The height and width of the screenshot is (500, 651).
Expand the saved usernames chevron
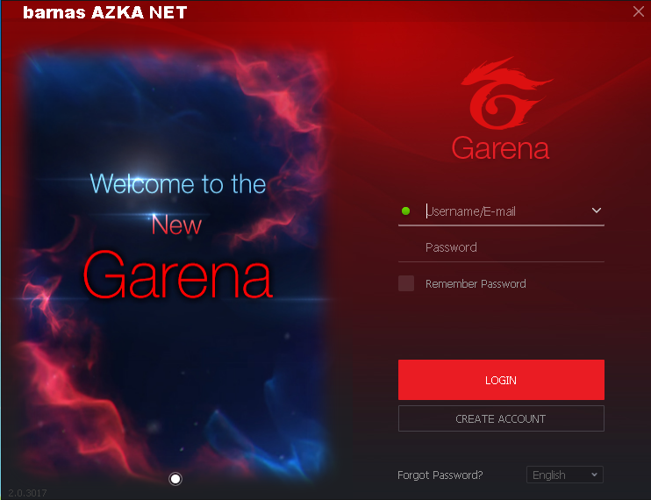click(x=597, y=211)
